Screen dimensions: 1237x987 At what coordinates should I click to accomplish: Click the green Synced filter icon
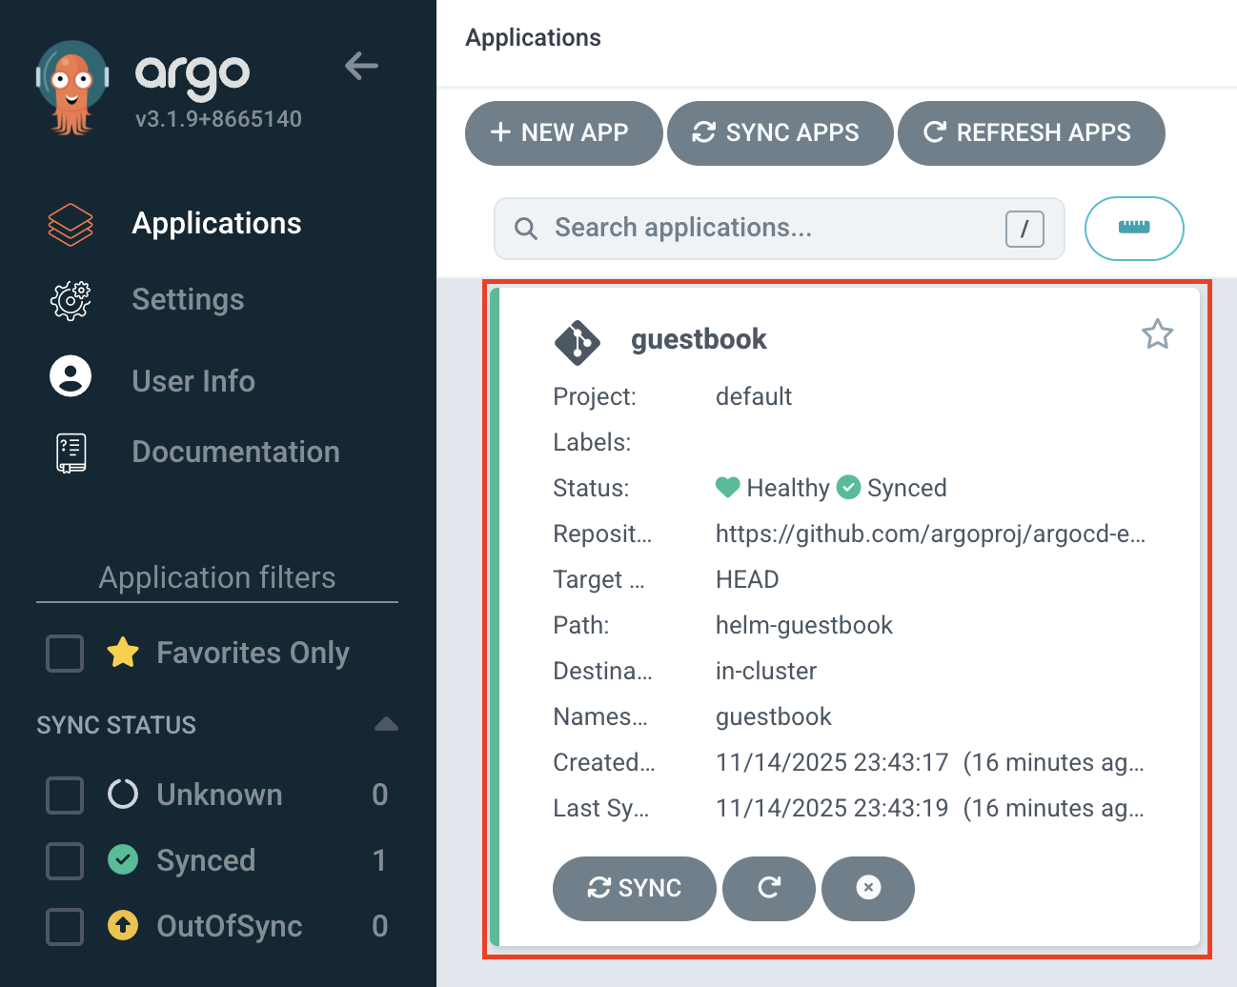click(123, 859)
